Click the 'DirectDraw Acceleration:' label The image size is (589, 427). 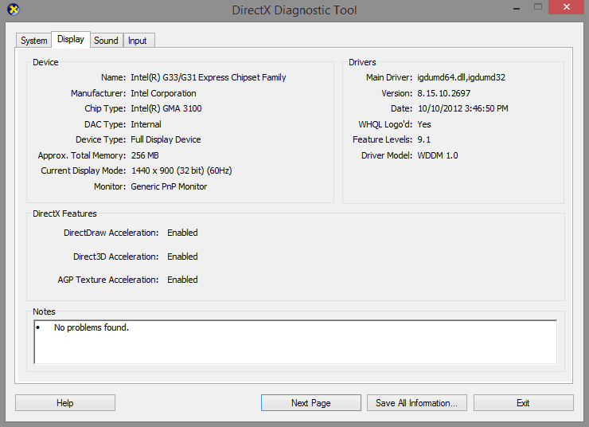pyautogui.click(x=111, y=233)
